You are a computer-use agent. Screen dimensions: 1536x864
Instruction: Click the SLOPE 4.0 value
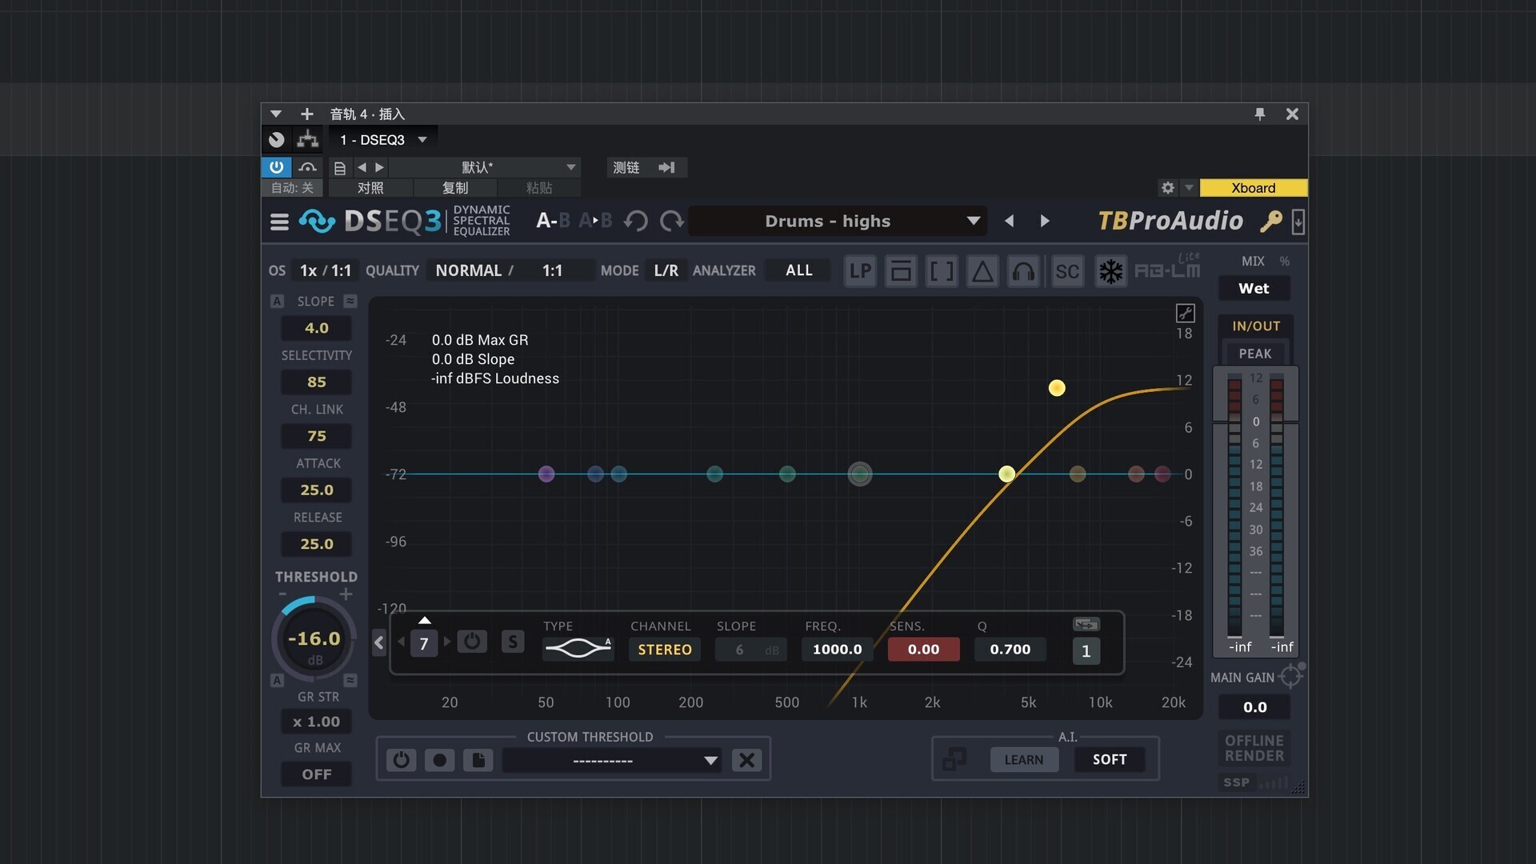[x=316, y=328]
